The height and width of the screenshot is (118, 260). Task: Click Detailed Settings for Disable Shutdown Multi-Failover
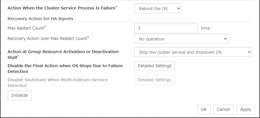point(155,80)
